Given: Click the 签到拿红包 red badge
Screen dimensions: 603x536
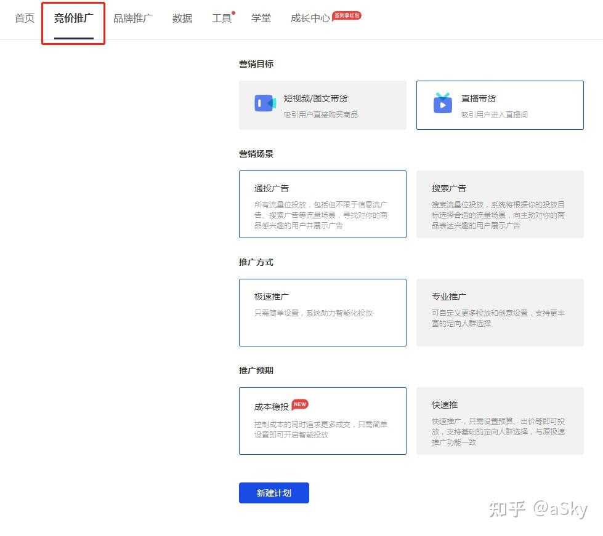Looking at the screenshot, I should pyautogui.click(x=347, y=16).
